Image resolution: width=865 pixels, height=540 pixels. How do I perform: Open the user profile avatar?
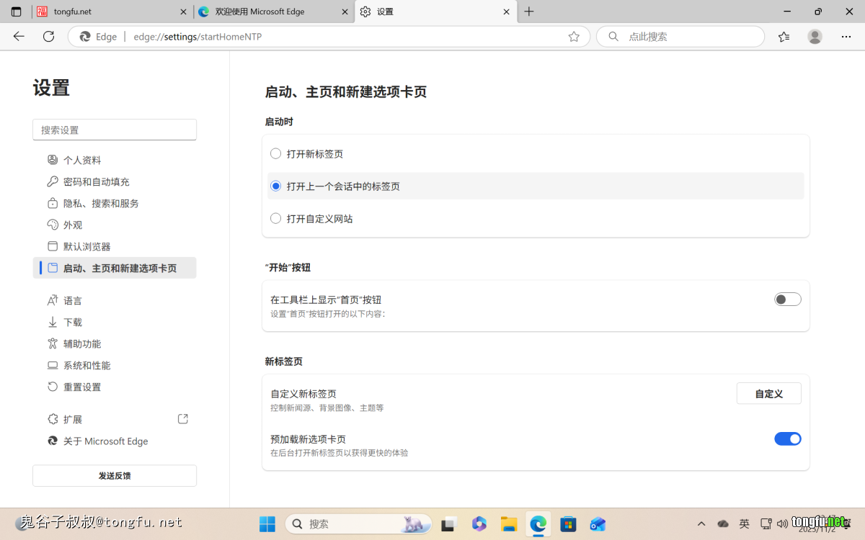(815, 37)
